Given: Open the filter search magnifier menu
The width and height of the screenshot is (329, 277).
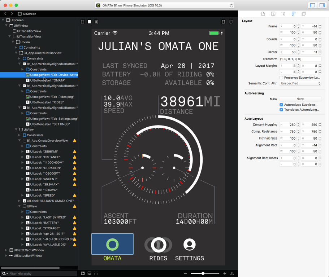Looking at the screenshot, I should tap(5, 274).
